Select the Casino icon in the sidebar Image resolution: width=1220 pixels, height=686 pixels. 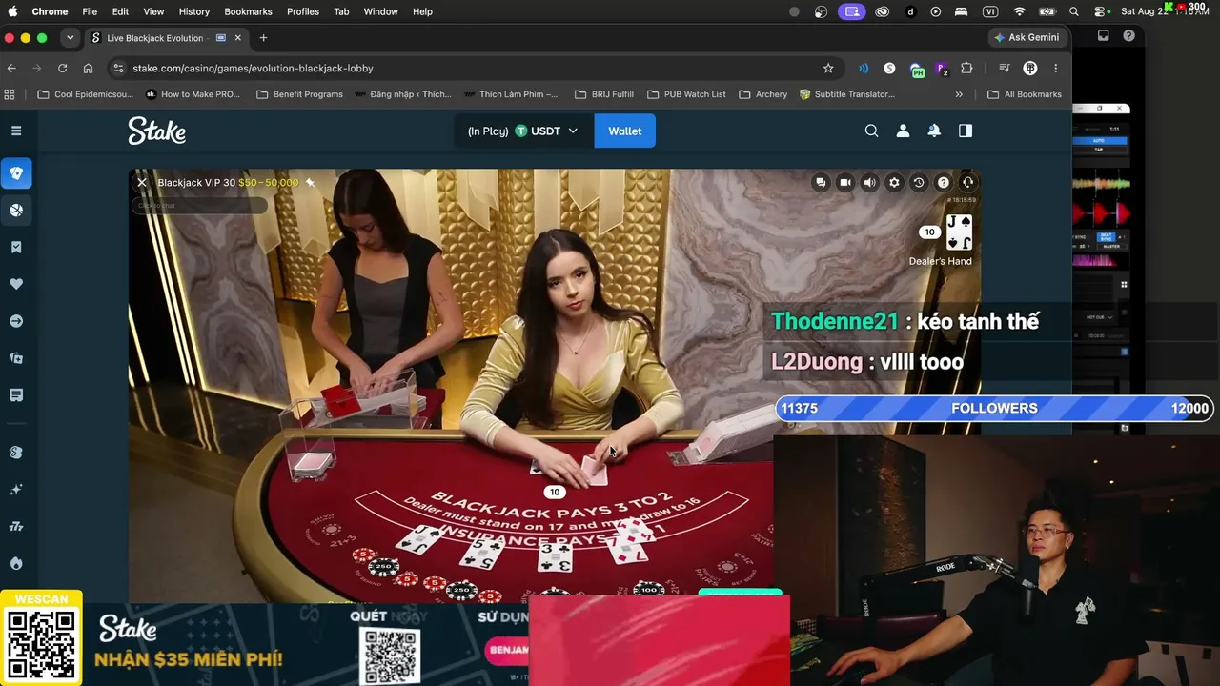(x=16, y=173)
